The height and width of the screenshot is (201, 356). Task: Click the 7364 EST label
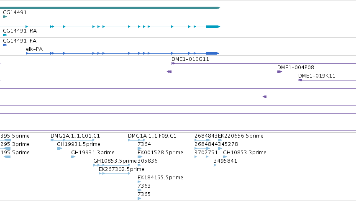pos(144,144)
